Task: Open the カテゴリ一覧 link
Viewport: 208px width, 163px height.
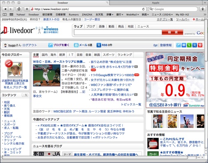Action: click(x=165, y=19)
